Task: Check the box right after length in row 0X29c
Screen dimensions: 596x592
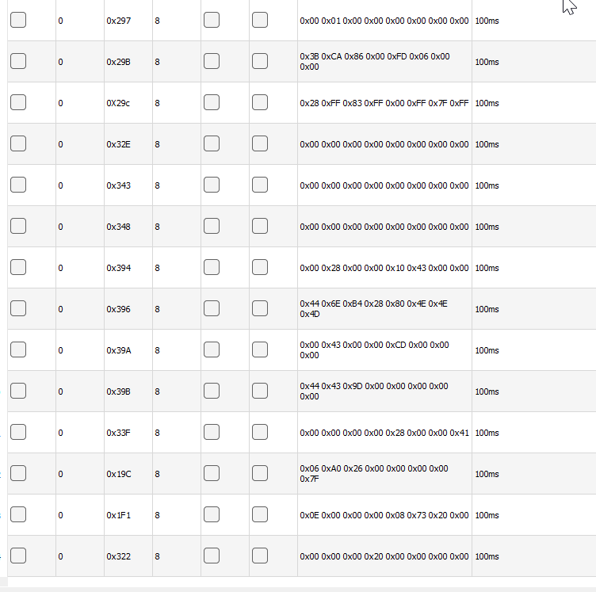Action: tap(212, 103)
